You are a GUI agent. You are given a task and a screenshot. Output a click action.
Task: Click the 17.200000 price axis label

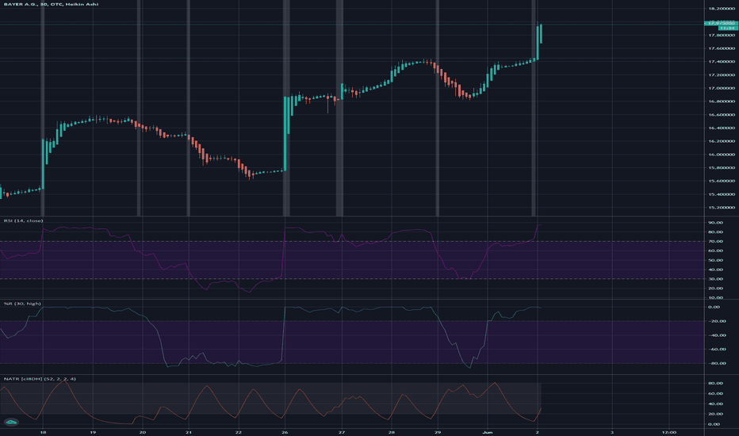tap(722, 75)
